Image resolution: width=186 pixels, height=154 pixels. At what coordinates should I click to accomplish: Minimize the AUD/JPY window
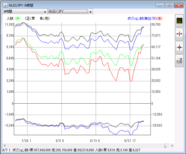(160, 6)
